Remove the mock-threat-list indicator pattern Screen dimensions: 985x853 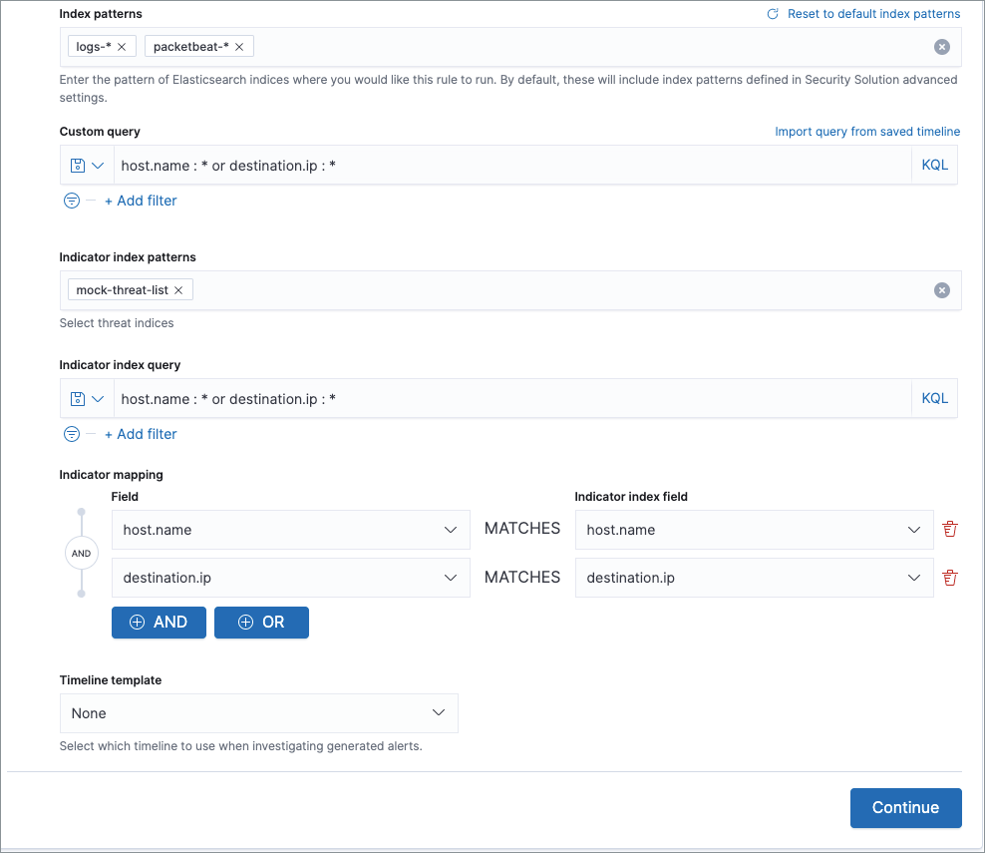pyautogui.click(x=178, y=290)
